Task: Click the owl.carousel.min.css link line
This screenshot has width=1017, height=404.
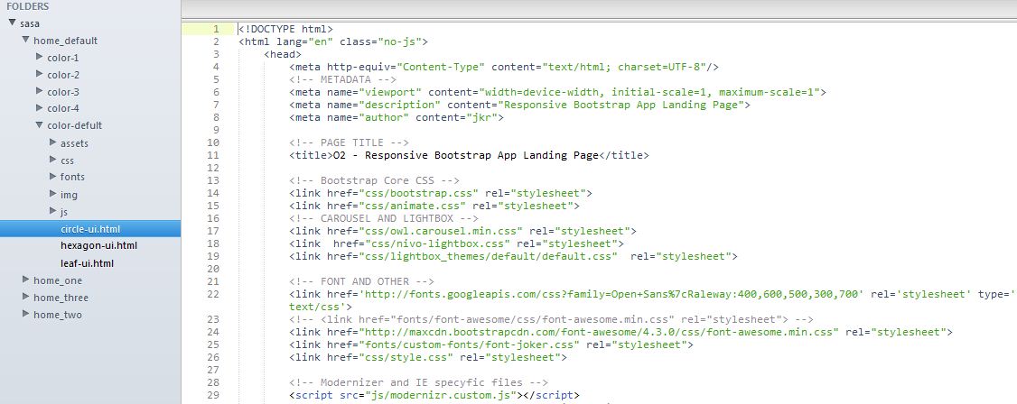Action: click(462, 231)
